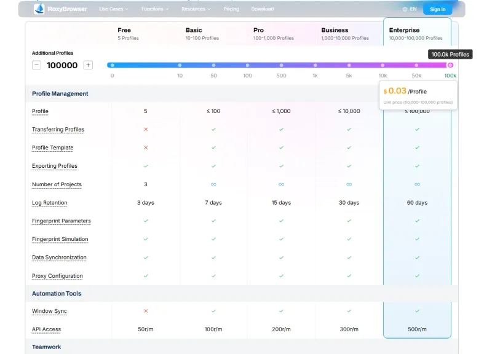Open the Download page
This screenshot has height=354, width=492.
click(263, 9)
